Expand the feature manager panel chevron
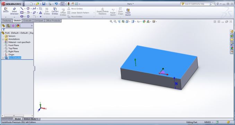 (x=32, y=26)
